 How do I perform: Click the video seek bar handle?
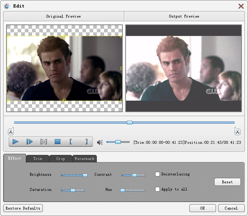[129, 122]
